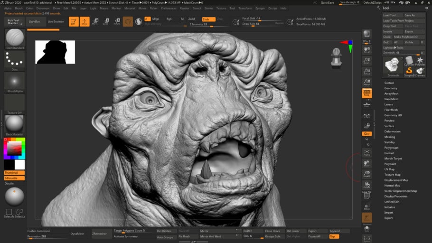Open the Dots stroke type picker
This screenshot has height=243, width=432.
15,61
